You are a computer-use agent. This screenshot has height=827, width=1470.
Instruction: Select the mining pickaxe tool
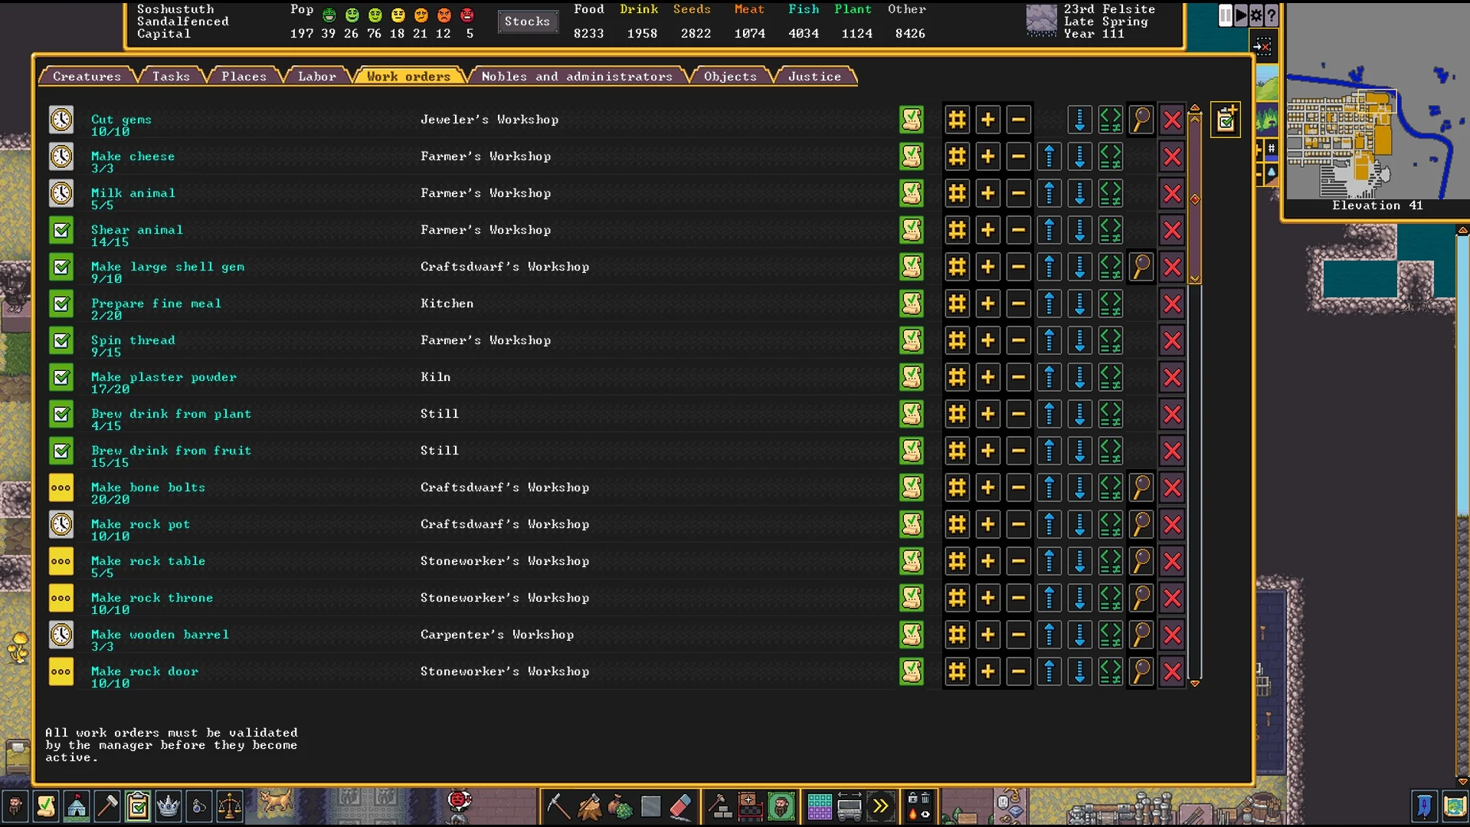[558, 806]
